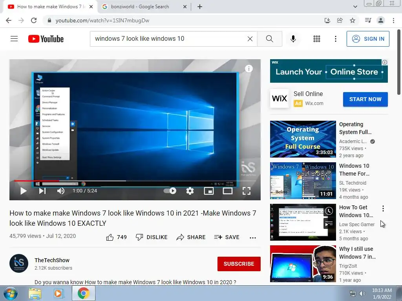Open the video info card icon
Image resolution: width=402 pixels, height=301 pixels.
pyautogui.click(x=249, y=69)
